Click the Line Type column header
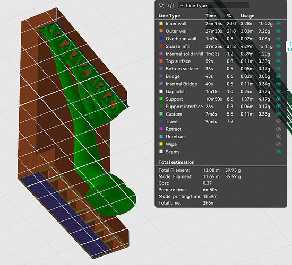This screenshot has height=265, width=292. [x=169, y=16]
